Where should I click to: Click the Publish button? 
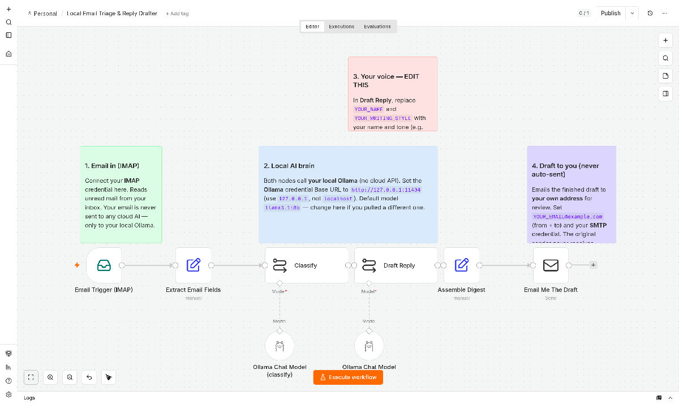coord(611,13)
